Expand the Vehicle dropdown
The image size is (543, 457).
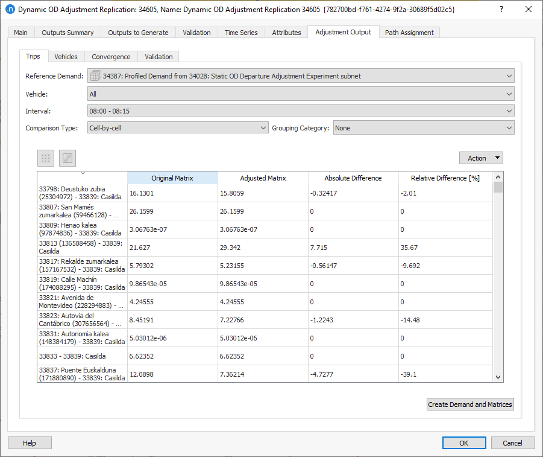tap(300, 94)
